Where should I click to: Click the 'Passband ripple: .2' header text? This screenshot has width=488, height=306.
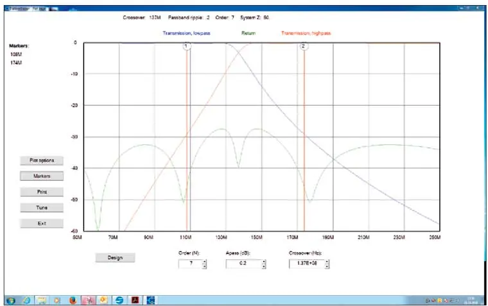coord(189,18)
